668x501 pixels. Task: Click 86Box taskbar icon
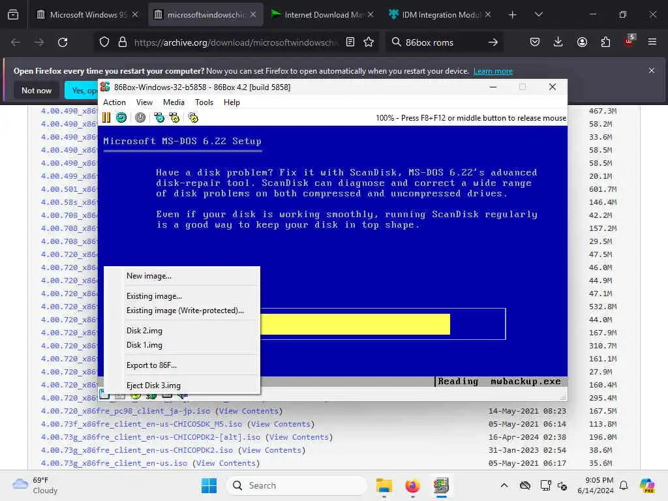(x=442, y=485)
